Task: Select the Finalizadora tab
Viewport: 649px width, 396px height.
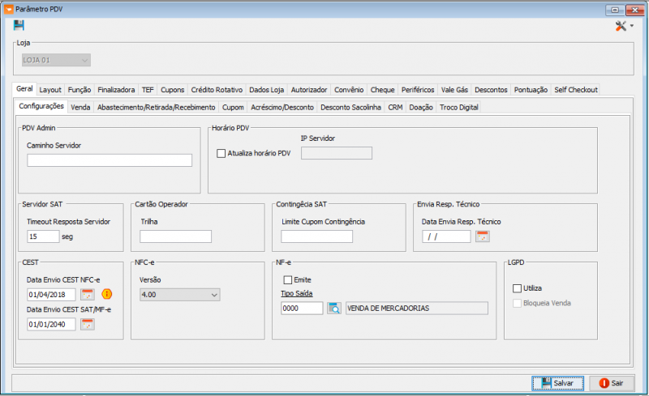Action: [116, 90]
